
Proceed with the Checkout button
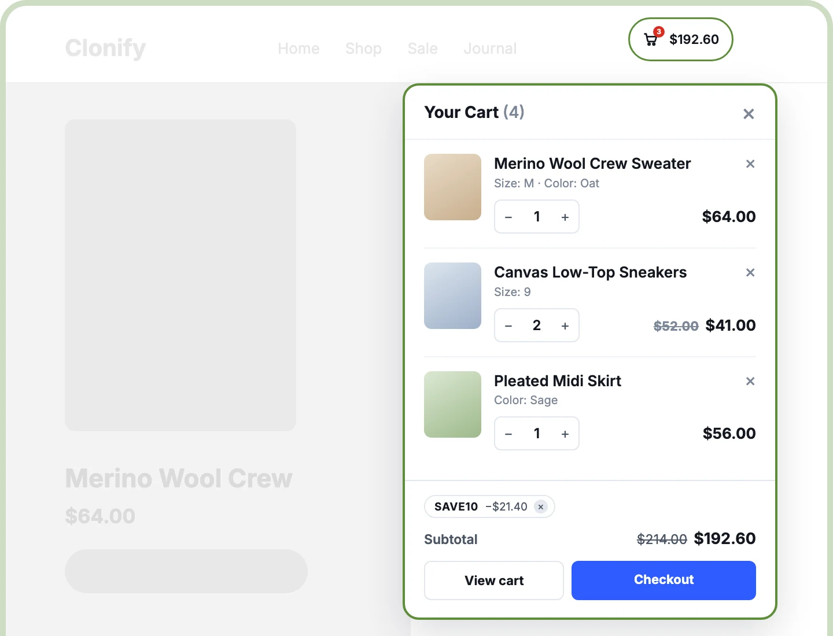coord(664,580)
